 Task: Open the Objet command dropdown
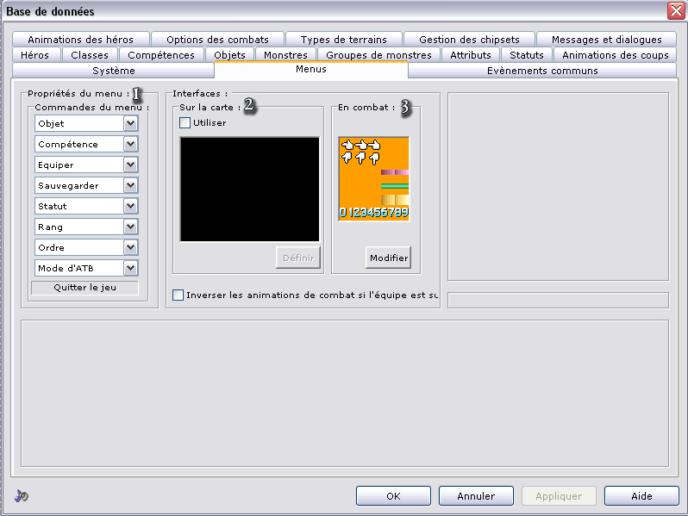[x=130, y=123]
